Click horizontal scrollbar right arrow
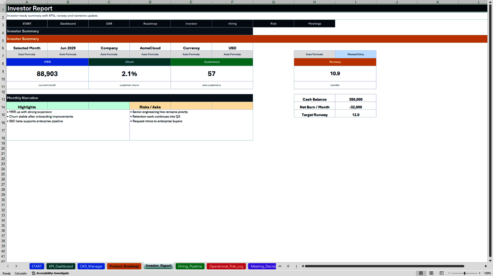This screenshot has width=493, height=276. (486, 266)
